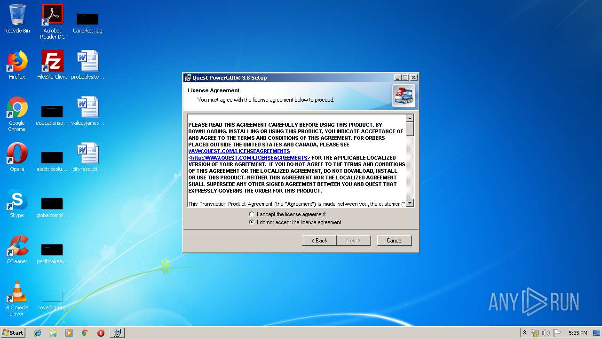Launch FileZilla Client shortcut
602x339 pixels.
click(52, 65)
